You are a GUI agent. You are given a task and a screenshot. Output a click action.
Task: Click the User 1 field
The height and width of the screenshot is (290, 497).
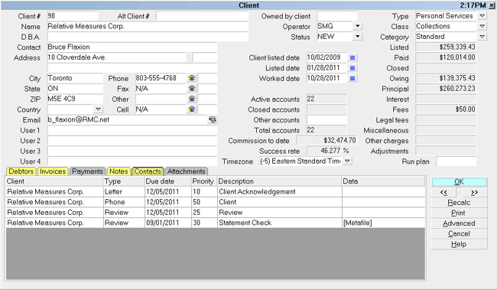pyautogui.click(x=132, y=130)
